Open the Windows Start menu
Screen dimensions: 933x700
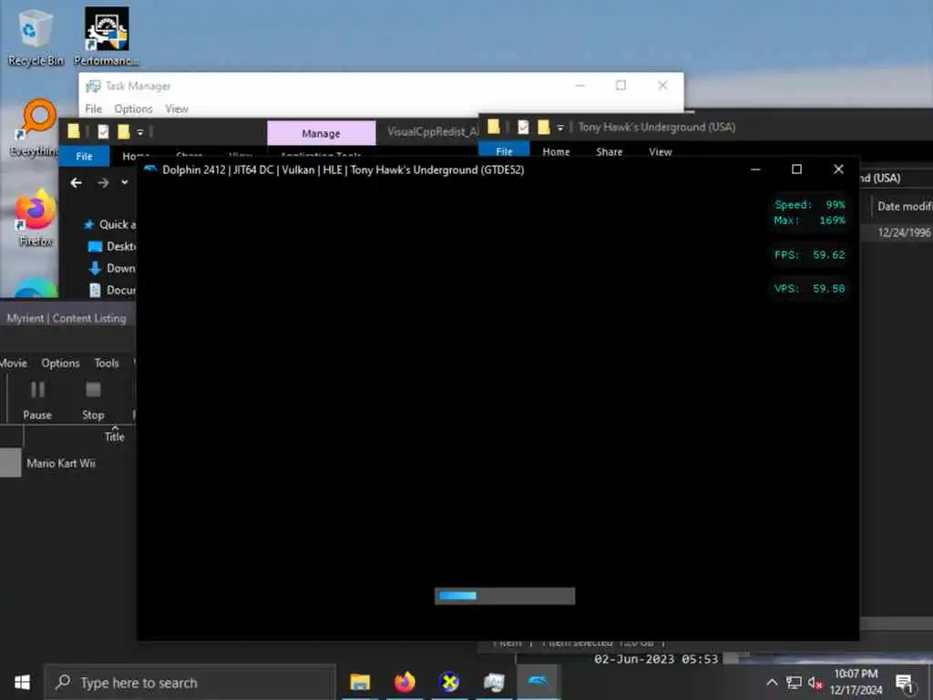pos(22,682)
